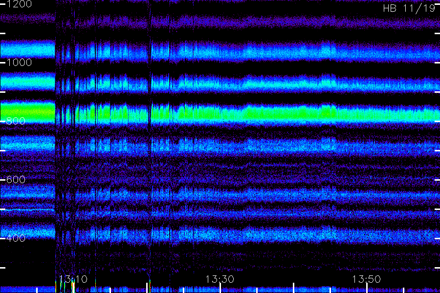Click the 1200 frequency axis label
Viewport: 440px width, 293px height.
19,4
